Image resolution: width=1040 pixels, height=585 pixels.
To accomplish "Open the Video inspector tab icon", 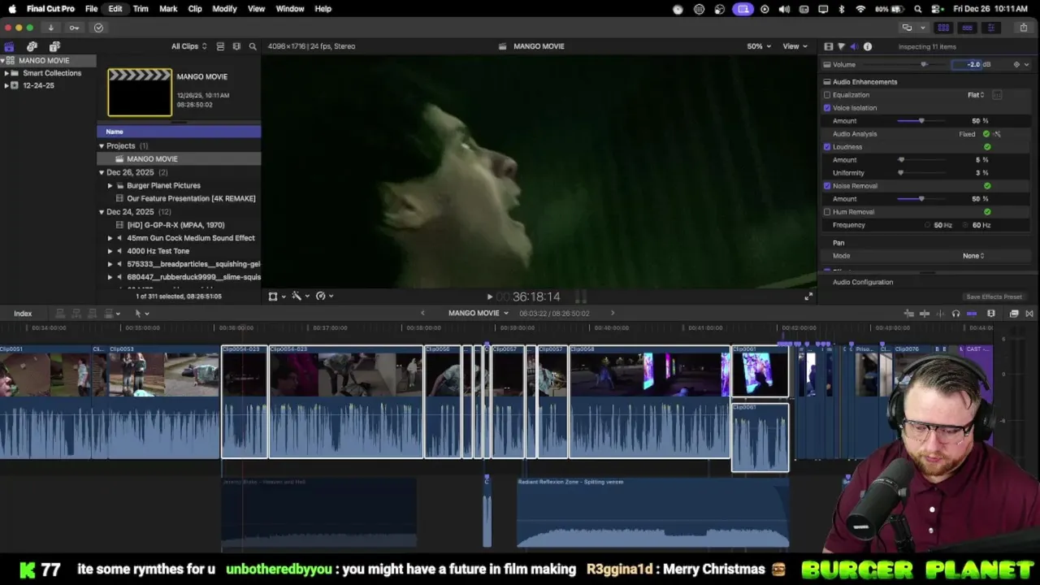I will click(x=828, y=46).
